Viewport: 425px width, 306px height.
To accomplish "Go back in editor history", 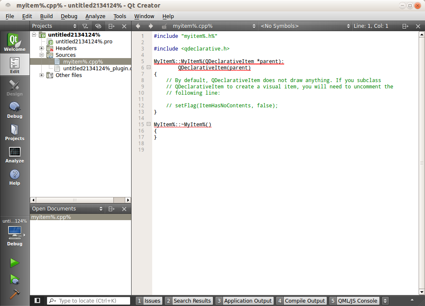I will tap(138, 26).
